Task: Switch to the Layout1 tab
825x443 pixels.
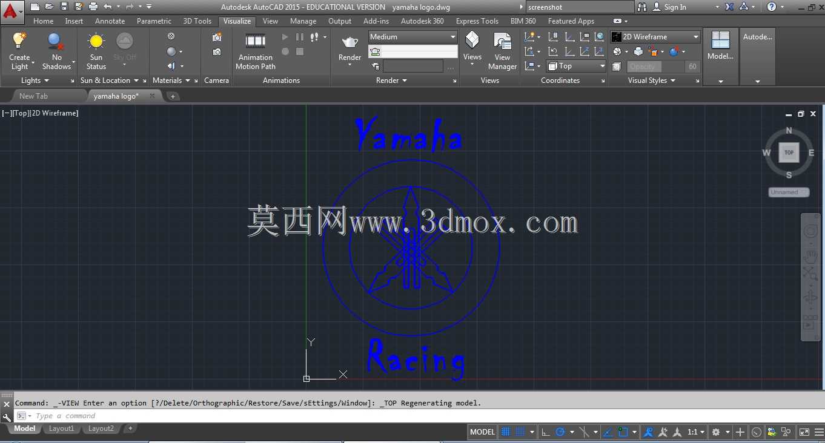Action: tap(61, 428)
